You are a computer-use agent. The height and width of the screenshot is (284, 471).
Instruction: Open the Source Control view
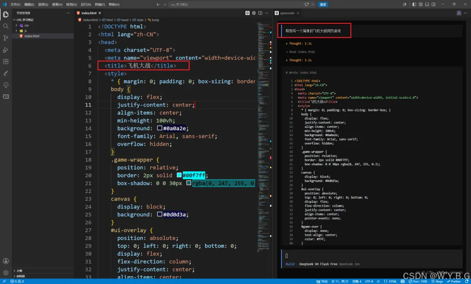click(6, 38)
